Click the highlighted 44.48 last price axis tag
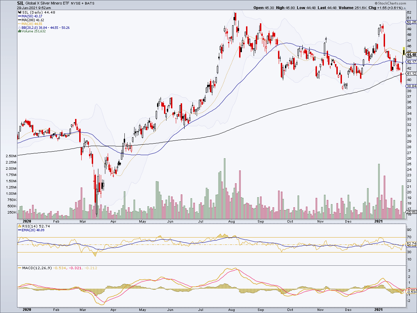 [411, 55]
